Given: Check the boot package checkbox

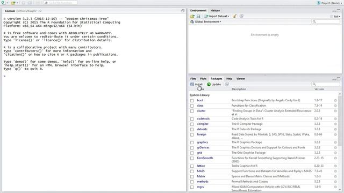Looking at the screenshot, I should 192,100.
